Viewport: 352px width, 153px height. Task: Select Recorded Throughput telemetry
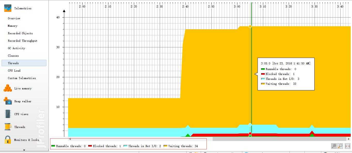tap(24, 41)
